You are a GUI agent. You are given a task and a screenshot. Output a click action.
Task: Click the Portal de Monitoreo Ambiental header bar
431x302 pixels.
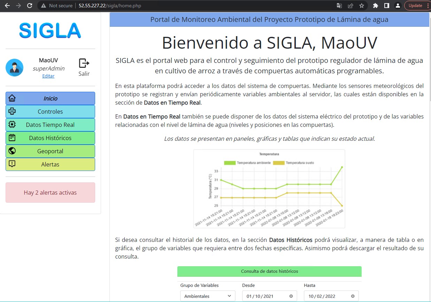point(269,19)
